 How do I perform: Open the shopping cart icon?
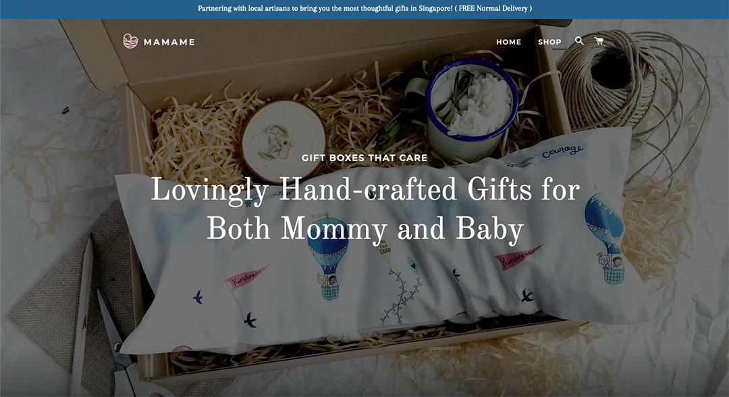[599, 41]
